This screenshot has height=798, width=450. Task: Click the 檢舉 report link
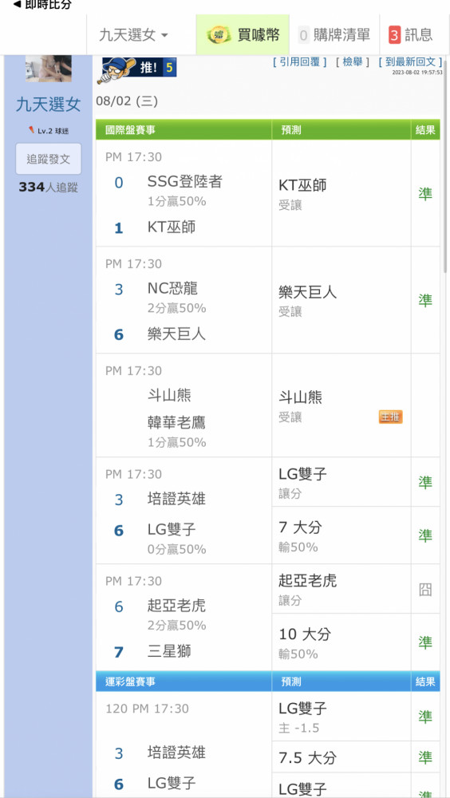point(353,62)
